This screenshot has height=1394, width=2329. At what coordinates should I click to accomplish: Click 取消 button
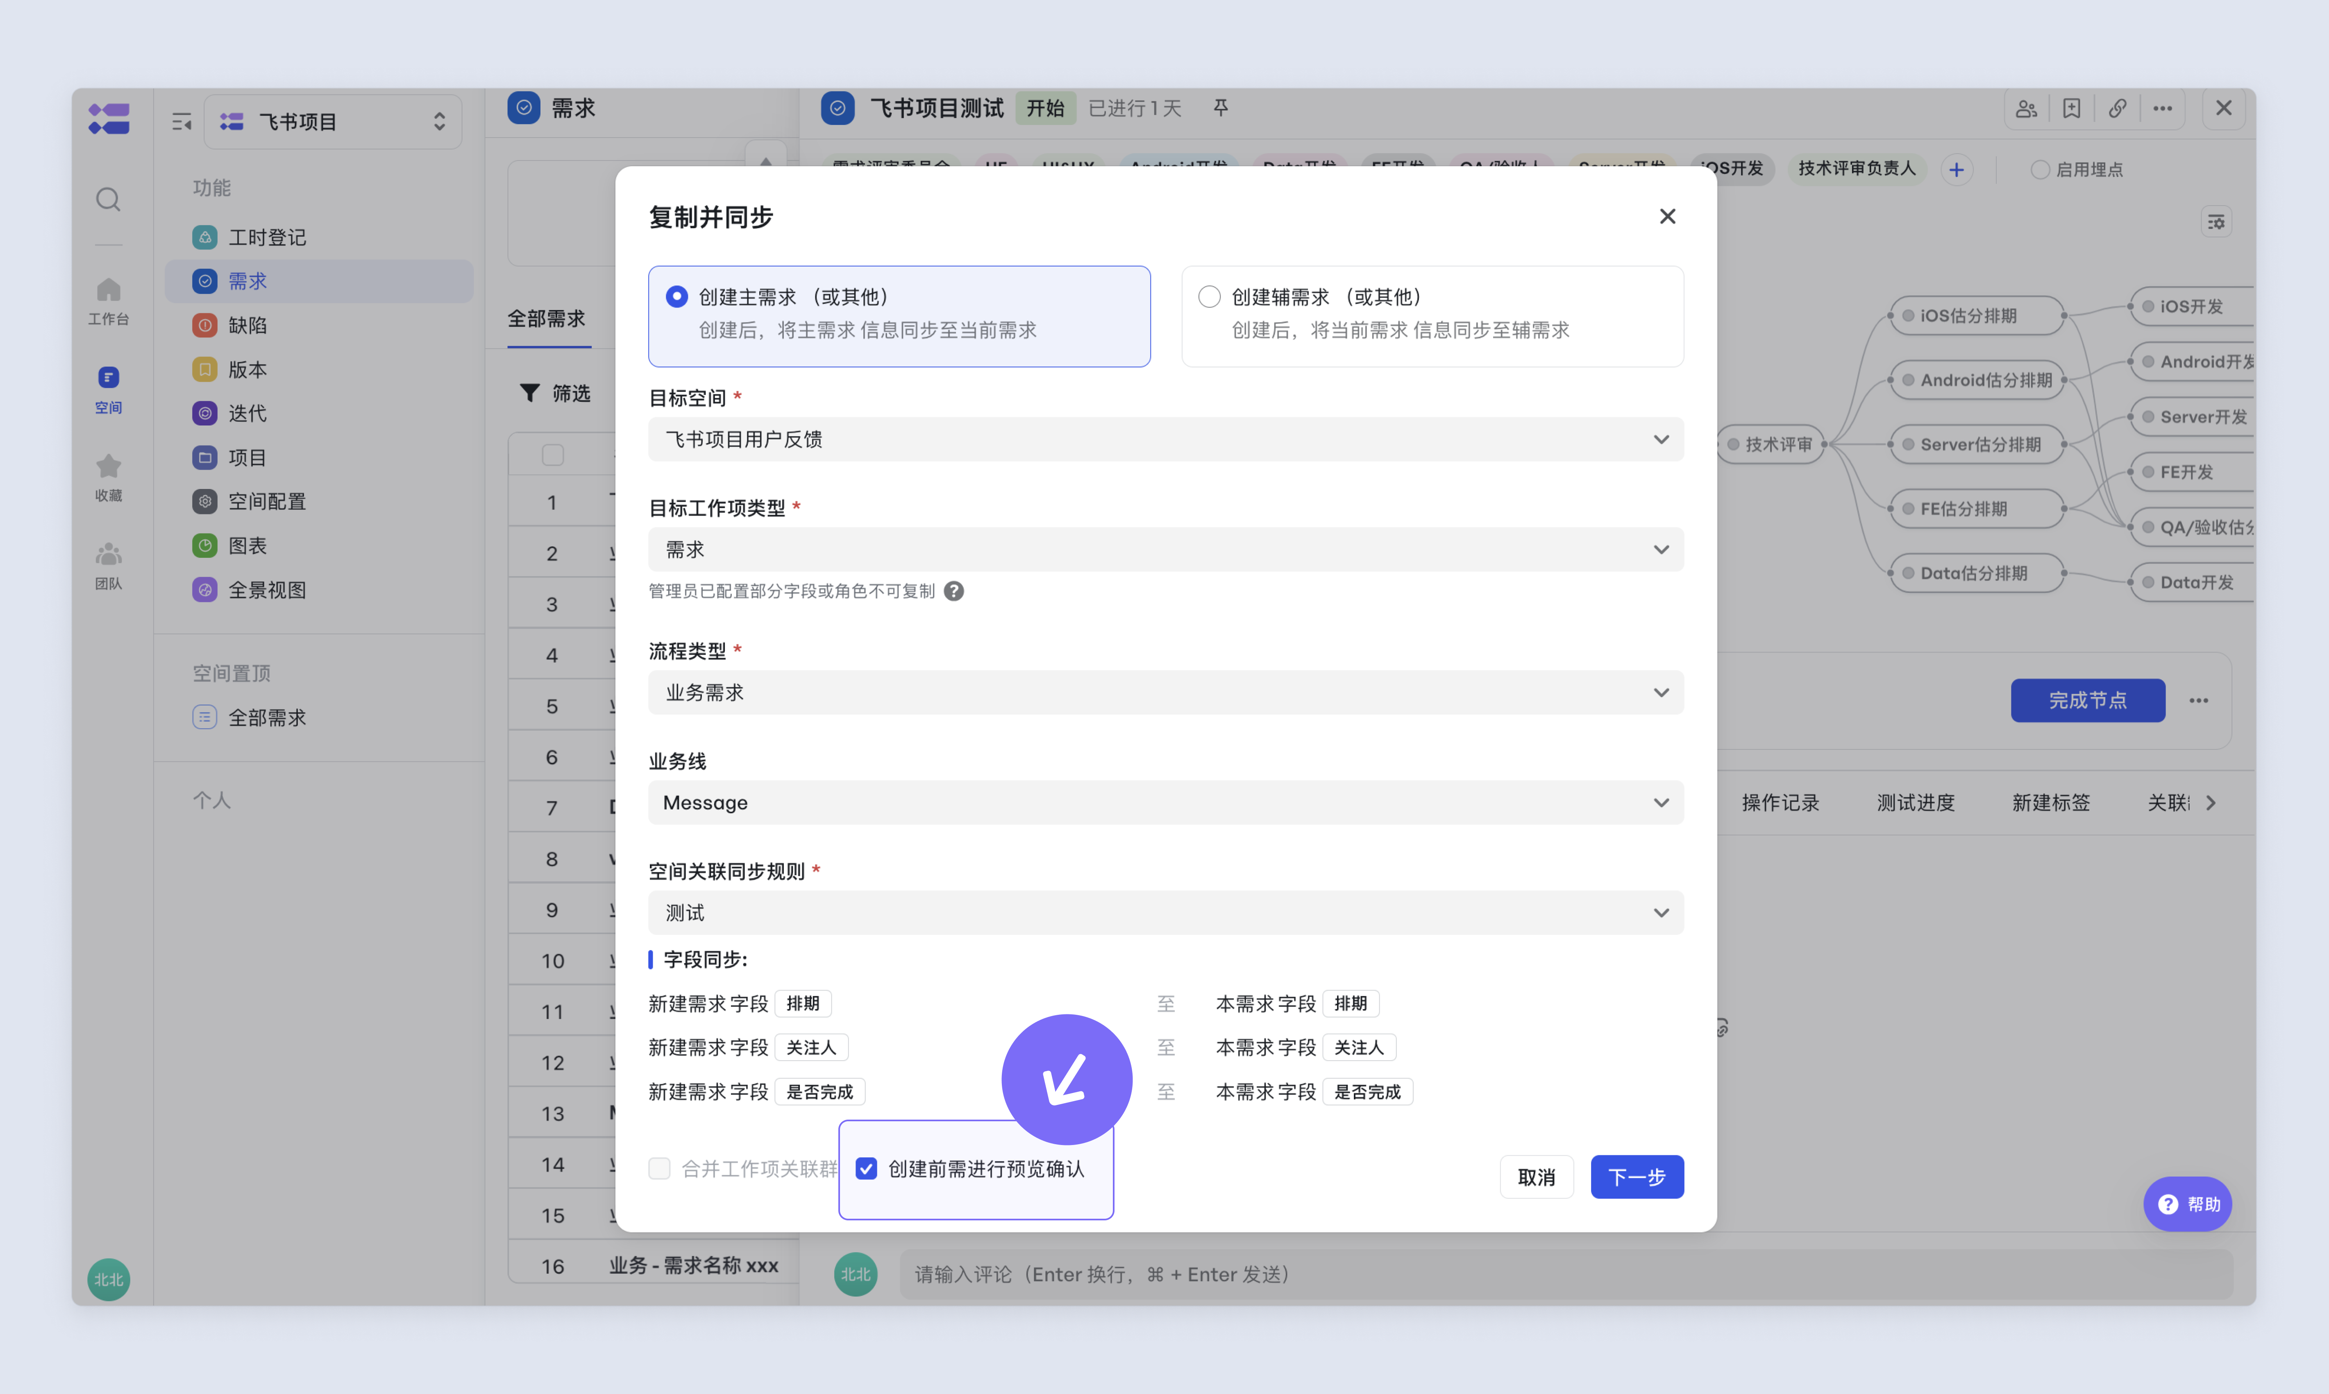(1536, 1177)
